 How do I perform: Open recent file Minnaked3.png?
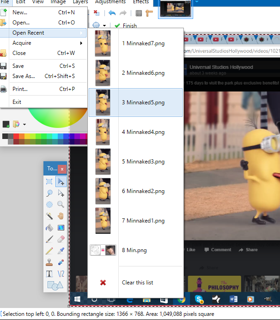[135, 162]
